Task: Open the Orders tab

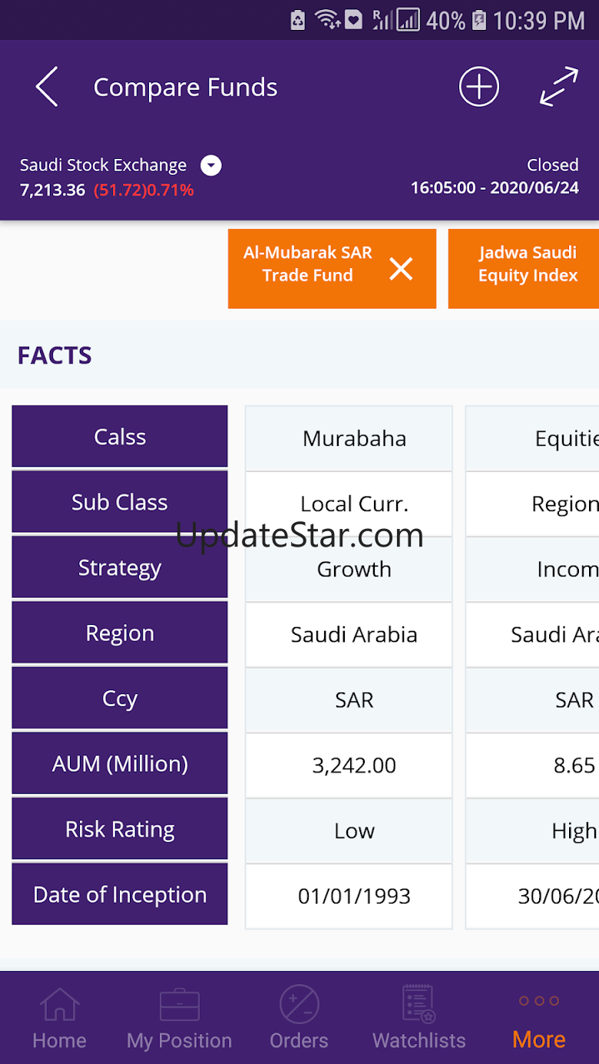Action: click(x=299, y=1018)
